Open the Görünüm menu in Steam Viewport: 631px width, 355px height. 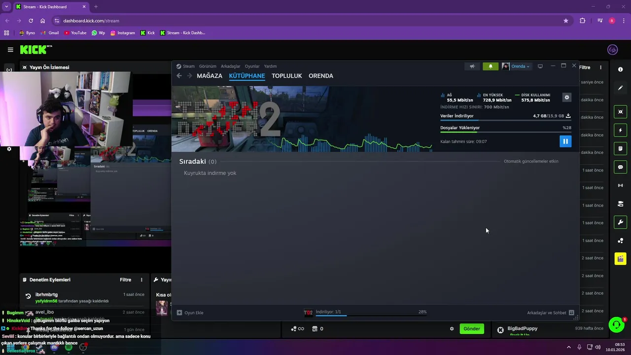tap(208, 66)
